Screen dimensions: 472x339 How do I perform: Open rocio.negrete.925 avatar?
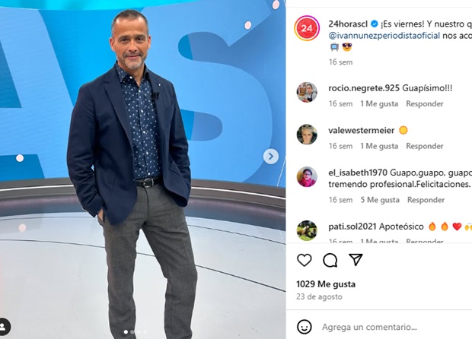point(307,92)
